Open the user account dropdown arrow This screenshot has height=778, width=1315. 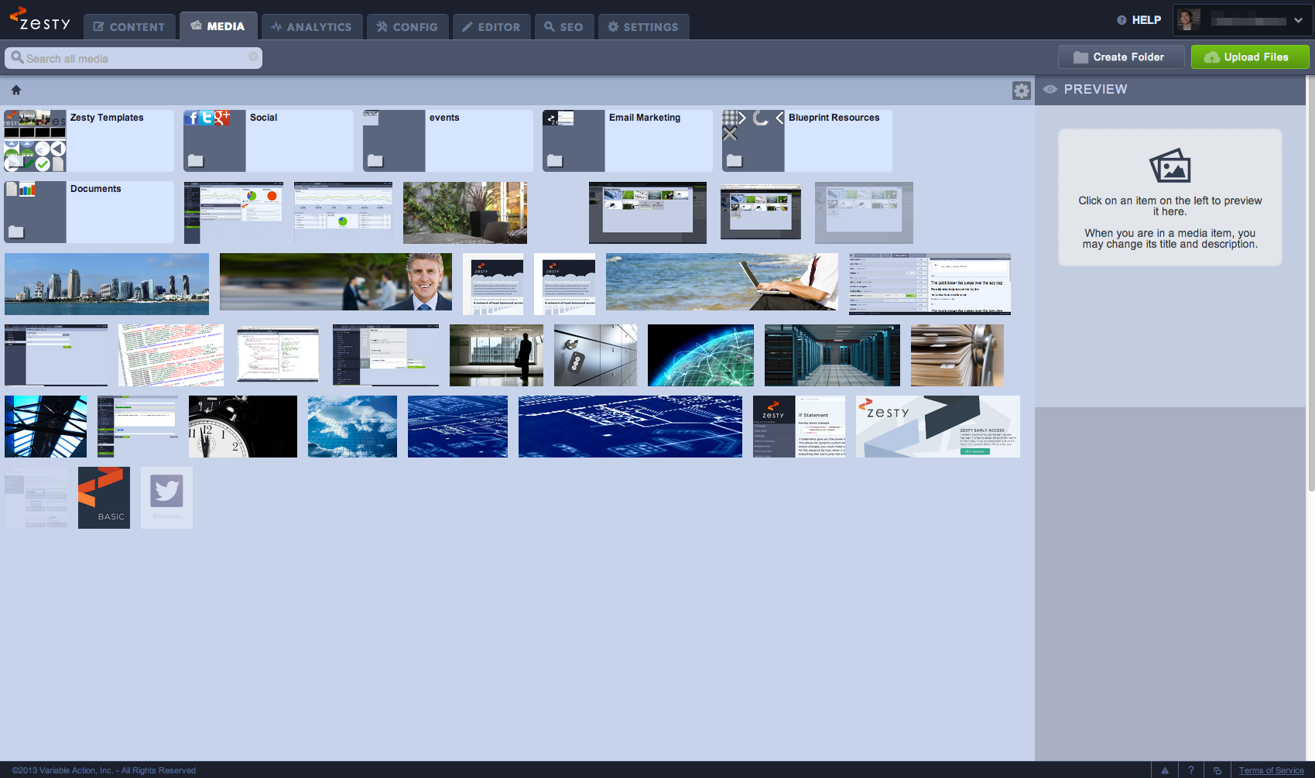1298,21
